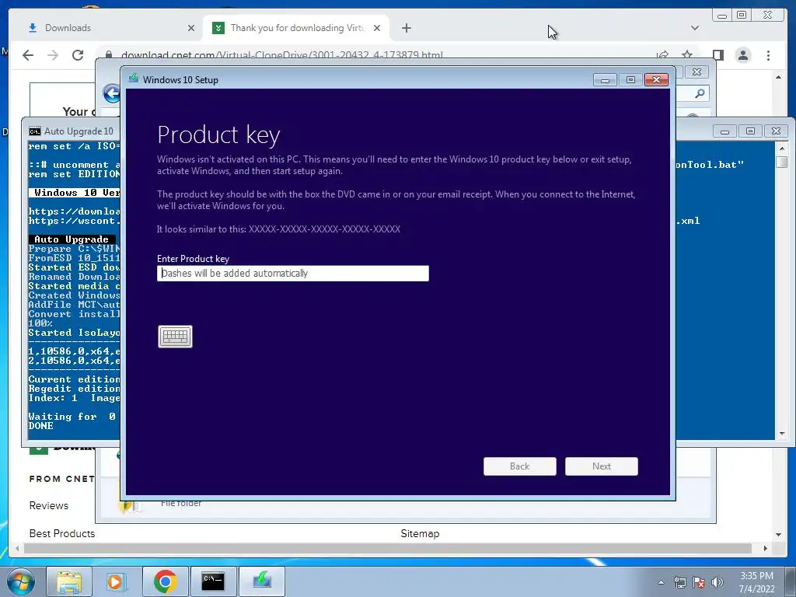Viewport: 796px width, 597px height.
Task: Click the Next button in Setup
Action: (601, 466)
